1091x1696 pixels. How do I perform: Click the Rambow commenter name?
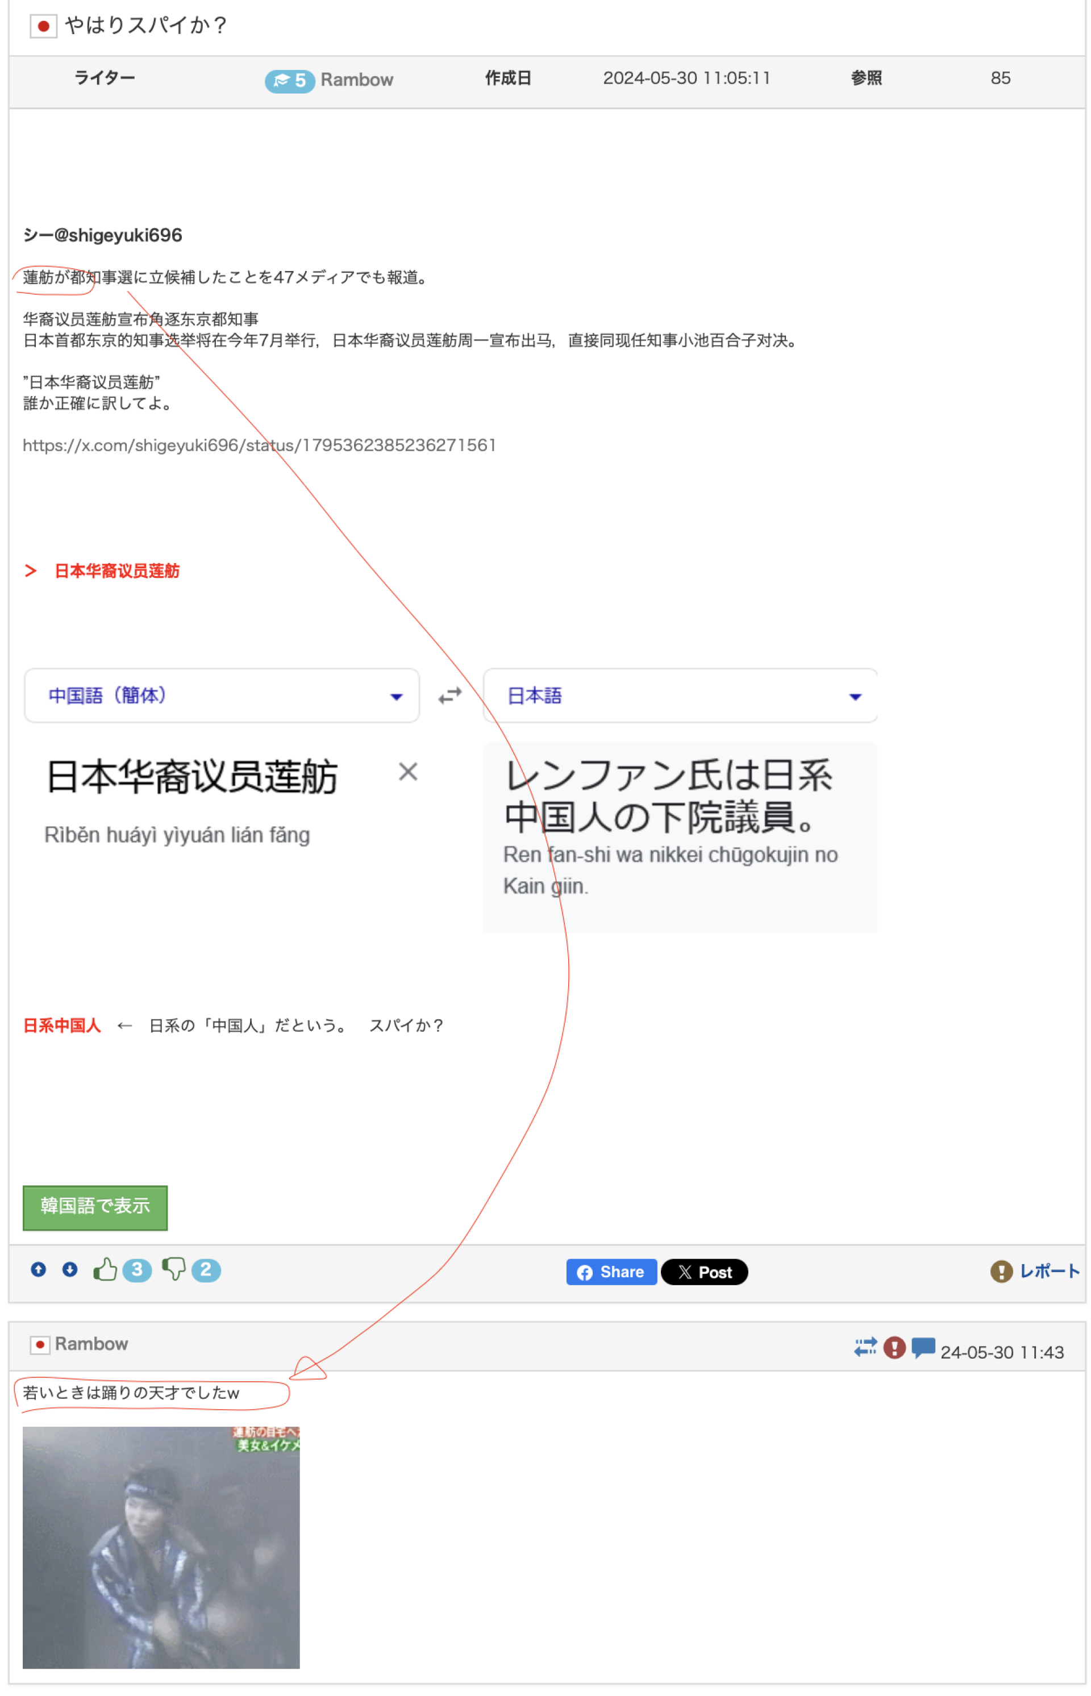coord(91,1344)
